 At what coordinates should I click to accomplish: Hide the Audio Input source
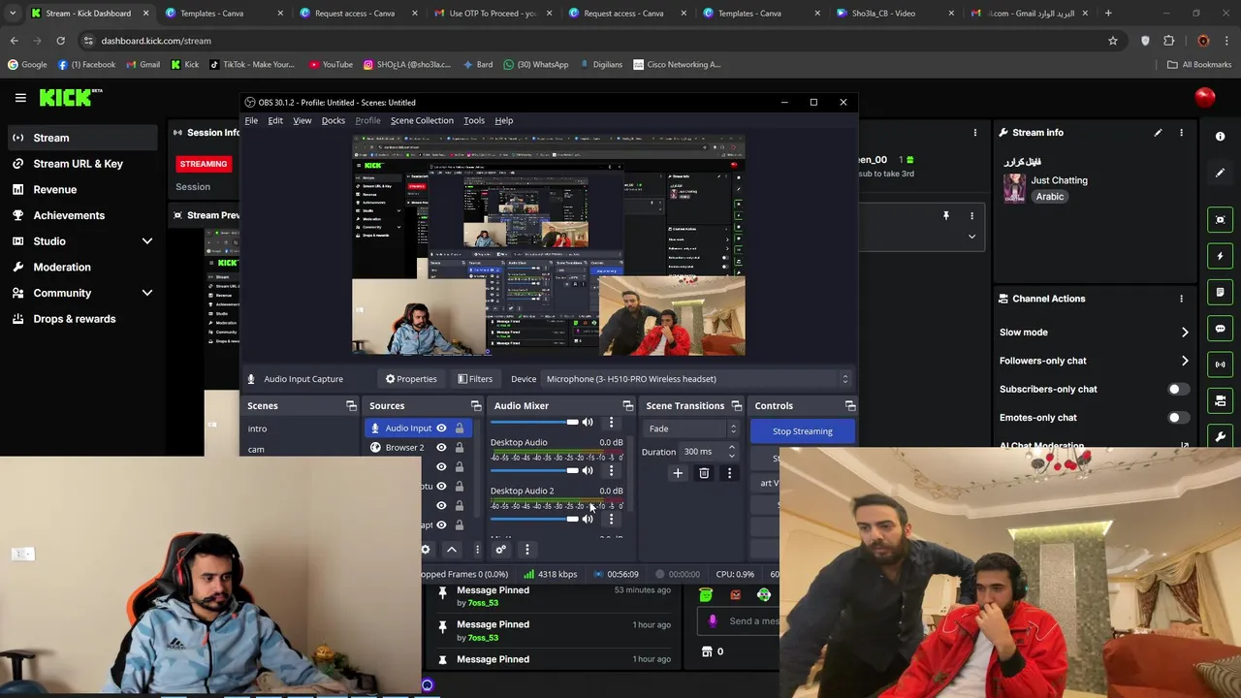click(441, 428)
